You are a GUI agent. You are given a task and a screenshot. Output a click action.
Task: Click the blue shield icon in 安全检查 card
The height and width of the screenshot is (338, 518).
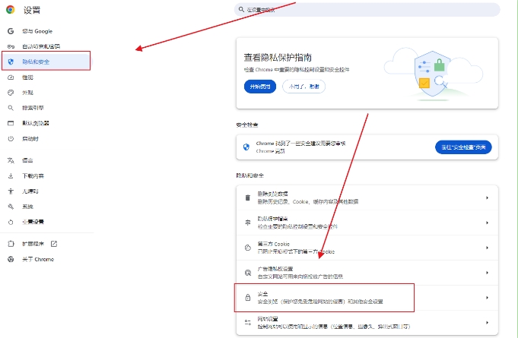(x=246, y=147)
